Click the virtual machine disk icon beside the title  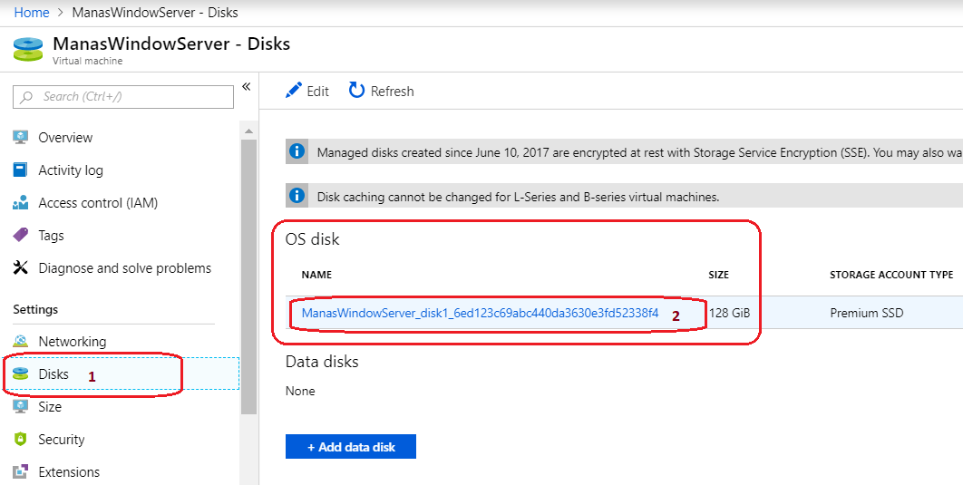click(x=28, y=49)
